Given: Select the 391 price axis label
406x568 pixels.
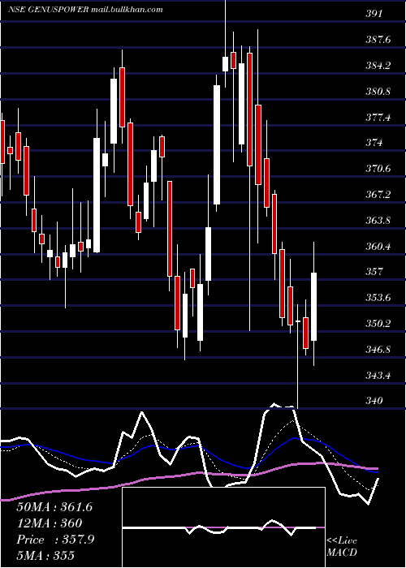Looking at the screenshot, I should [x=374, y=14].
